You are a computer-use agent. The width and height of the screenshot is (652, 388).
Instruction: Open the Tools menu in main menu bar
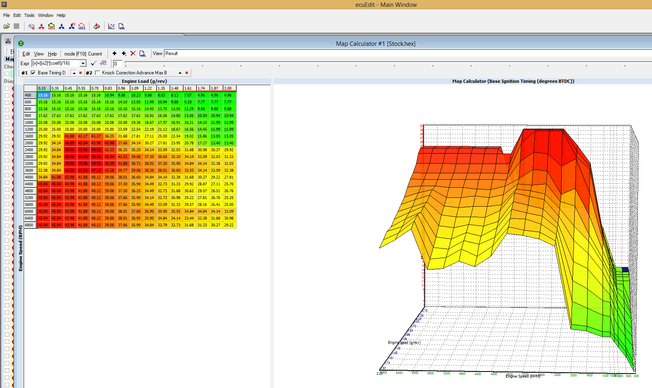[29, 15]
